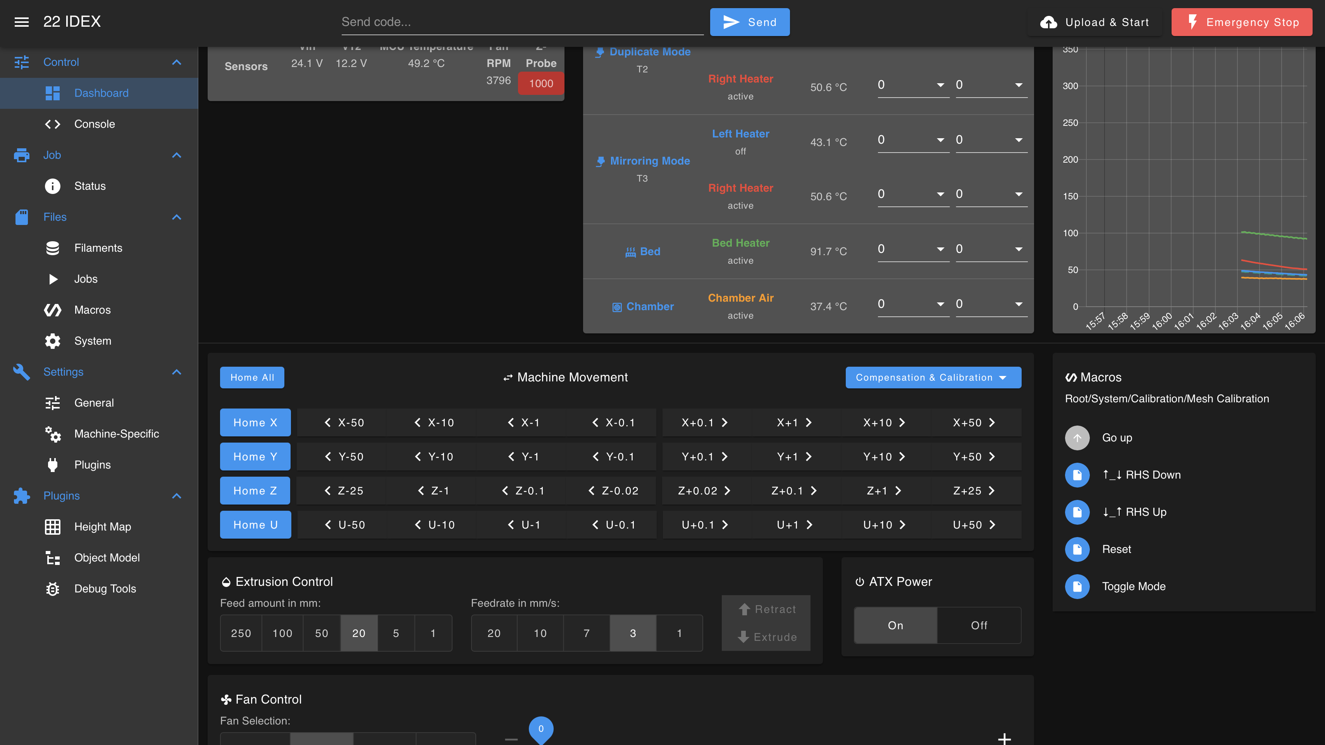Open the Jobs file list

pos(99,279)
